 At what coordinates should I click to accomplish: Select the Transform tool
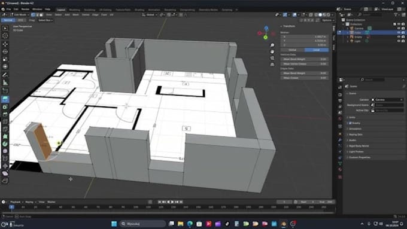click(x=5, y=66)
